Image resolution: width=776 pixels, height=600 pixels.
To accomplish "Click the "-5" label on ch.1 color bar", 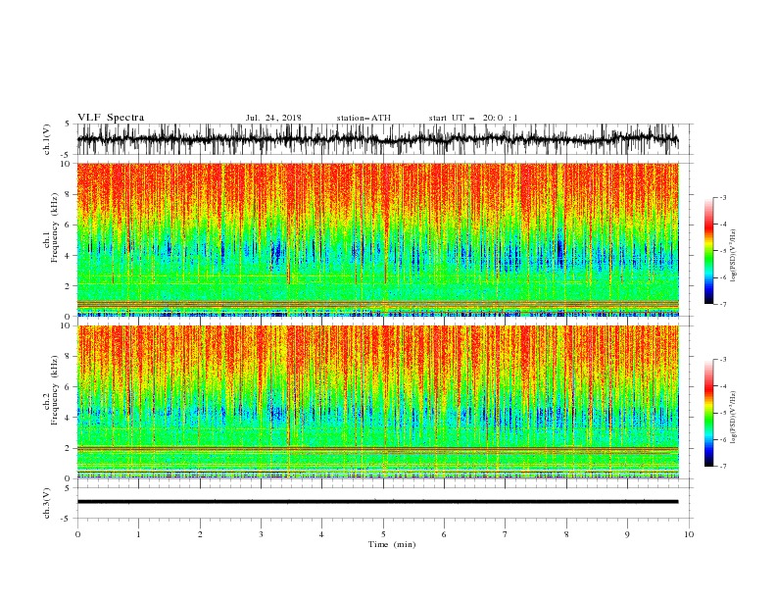I will (722, 251).
